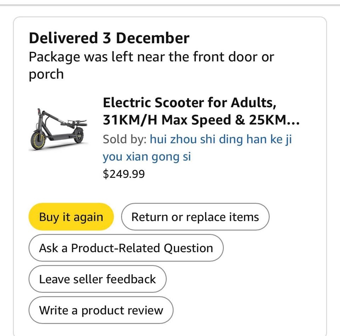Open the Electric Scooter for Adults title

(x=189, y=103)
